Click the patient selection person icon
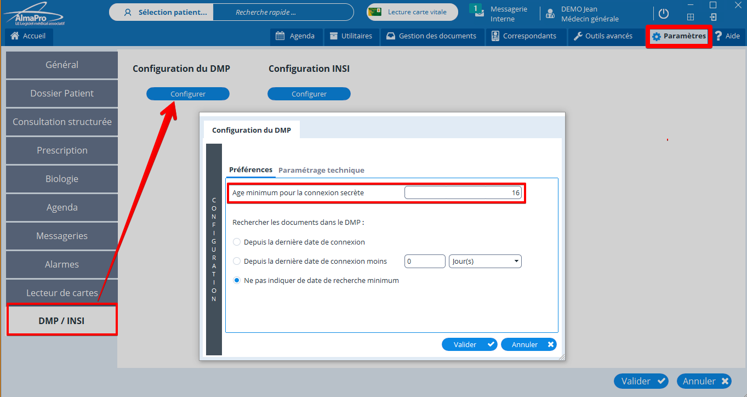Image resolution: width=747 pixels, height=397 pixels. click(x=128, y=12)
